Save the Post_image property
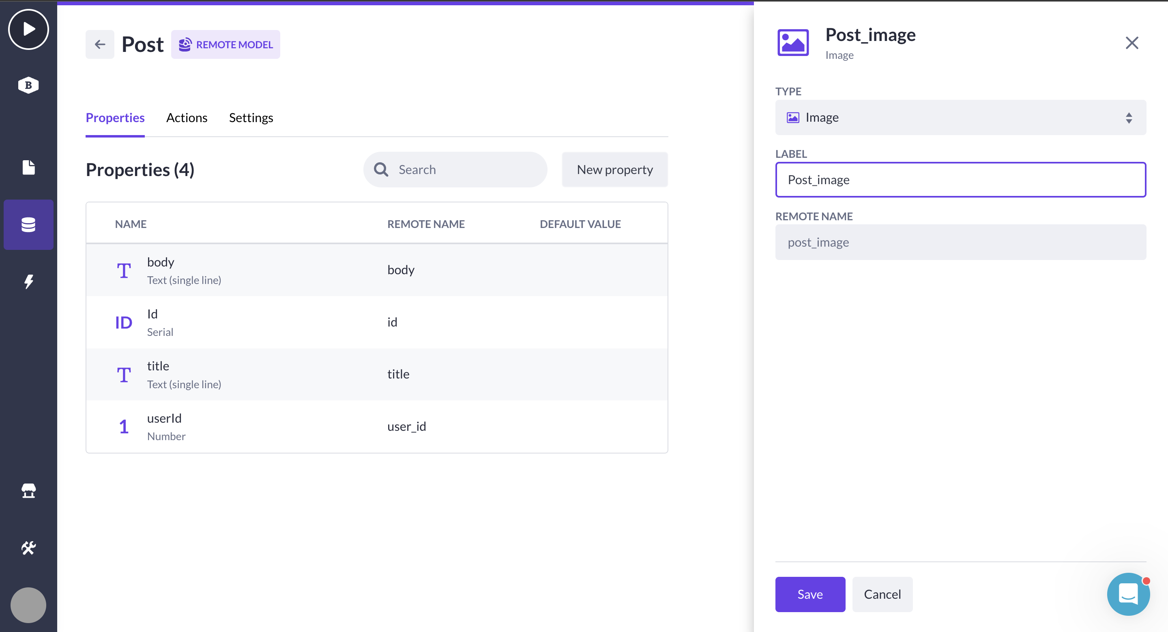Image resolution: width=1168 pixels, height=632 pixels. point(810,594)
